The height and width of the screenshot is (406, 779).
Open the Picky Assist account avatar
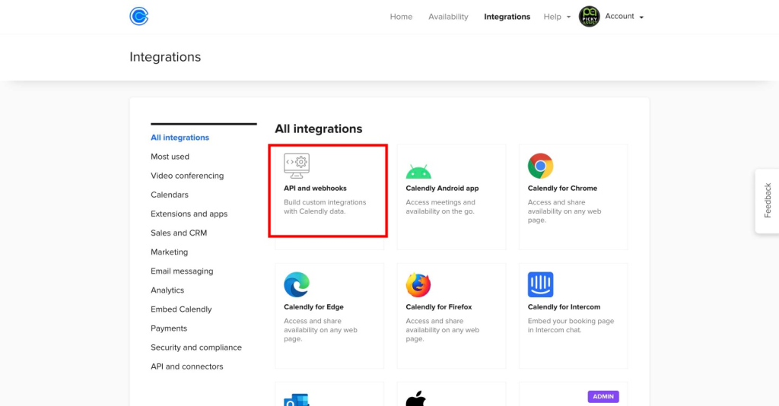click(590, 17)
